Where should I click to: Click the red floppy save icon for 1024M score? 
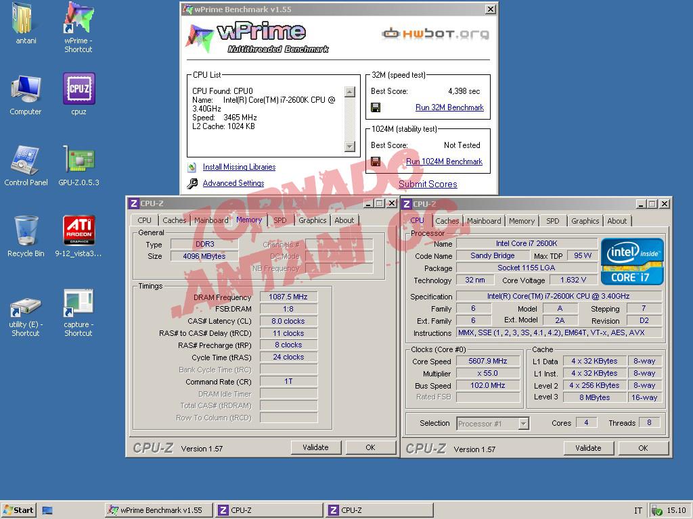tap(376, 162)
